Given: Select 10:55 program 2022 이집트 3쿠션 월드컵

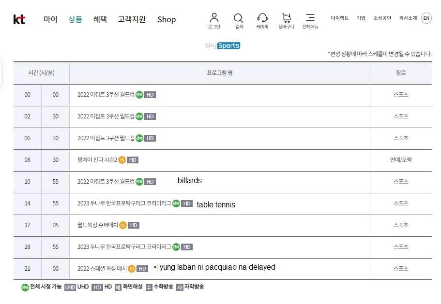Looking at the screenshot, I should point(106,182).
